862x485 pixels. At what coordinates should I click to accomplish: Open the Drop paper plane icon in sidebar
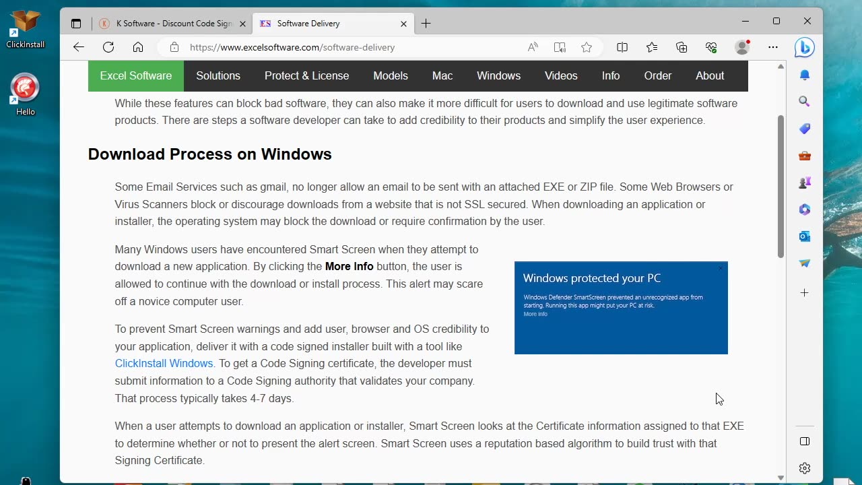pyautogui.click(x=805, y=263)
